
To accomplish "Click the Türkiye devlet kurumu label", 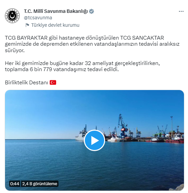I will coord(55,25).
